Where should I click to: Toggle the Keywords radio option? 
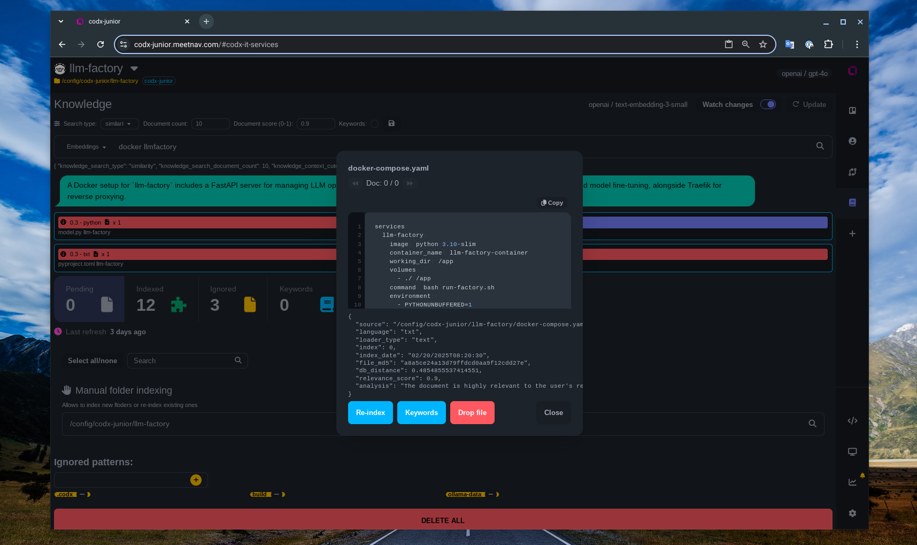(374, 124)
